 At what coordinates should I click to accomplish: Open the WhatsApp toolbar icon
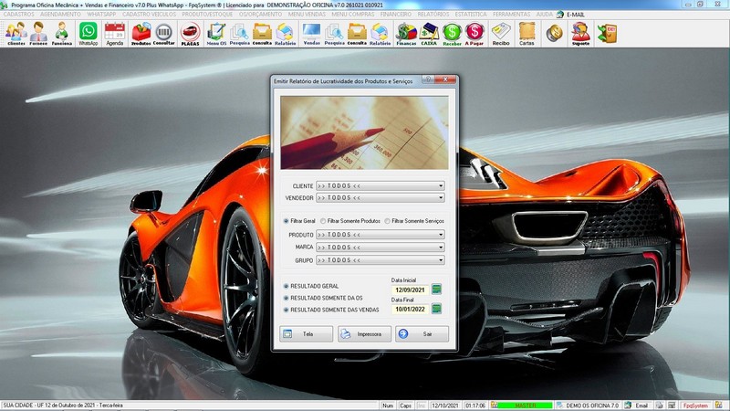[x=88, y=34]
